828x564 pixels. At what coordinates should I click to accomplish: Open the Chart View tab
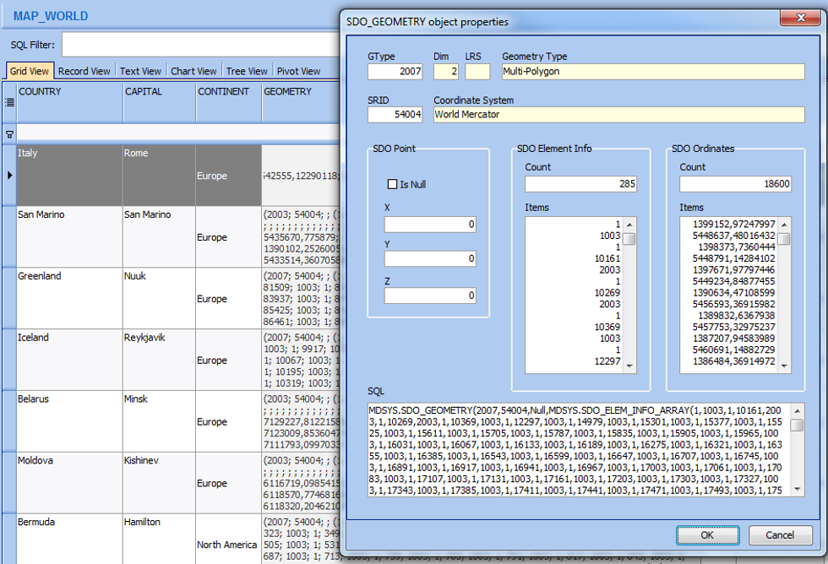[x=193, y=71]
